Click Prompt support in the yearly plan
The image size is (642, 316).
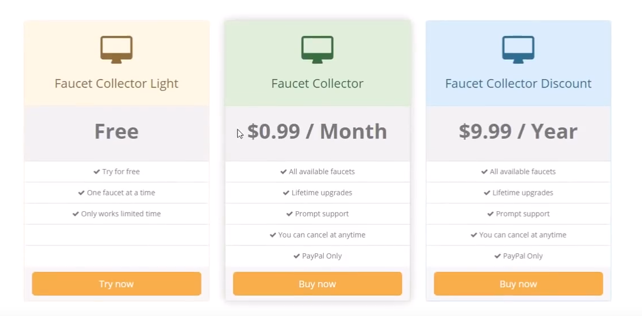pyautogui.click(x=523, y=214)
